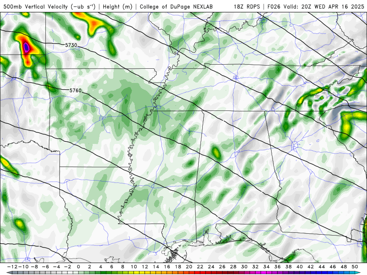Viewport: 367px width, 275px height.
Task: Click the '0' value on color scale
Action: point(78,267)
